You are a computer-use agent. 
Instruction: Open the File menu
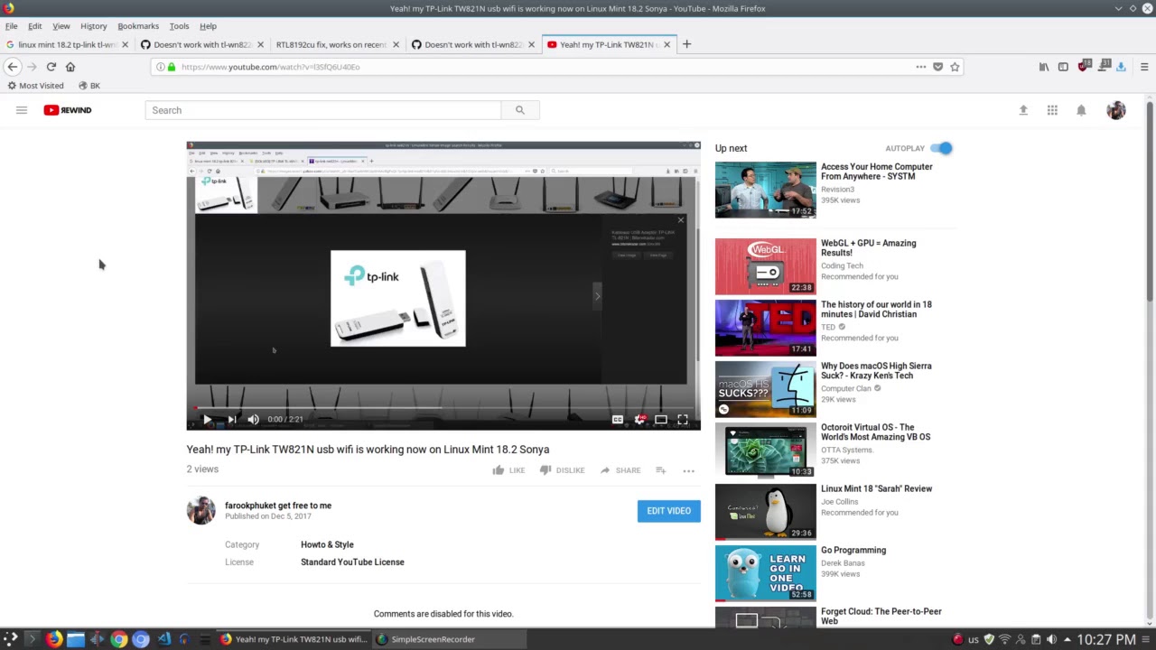click(11, 26)
